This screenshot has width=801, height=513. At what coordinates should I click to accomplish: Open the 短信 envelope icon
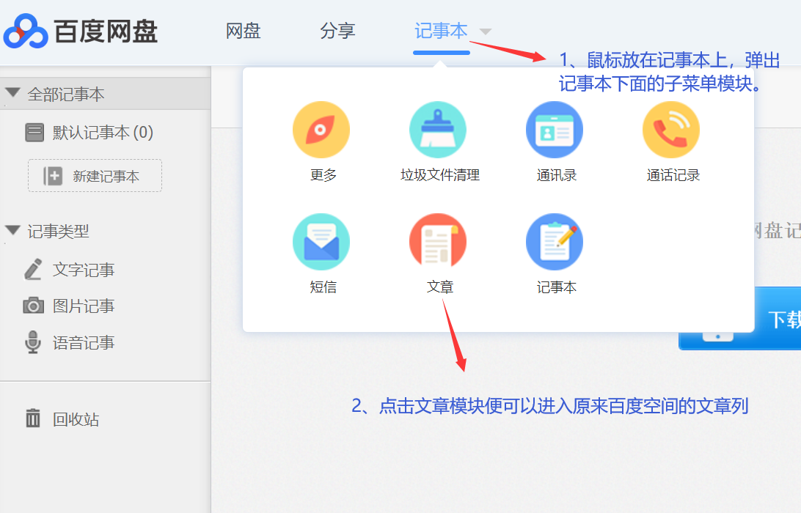321,241
